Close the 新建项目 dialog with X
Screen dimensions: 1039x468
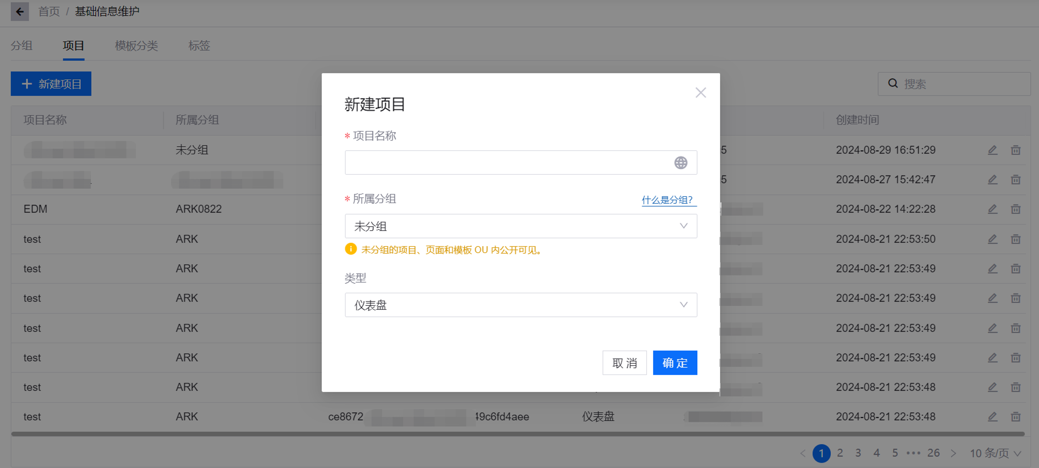tap(701, 93)
